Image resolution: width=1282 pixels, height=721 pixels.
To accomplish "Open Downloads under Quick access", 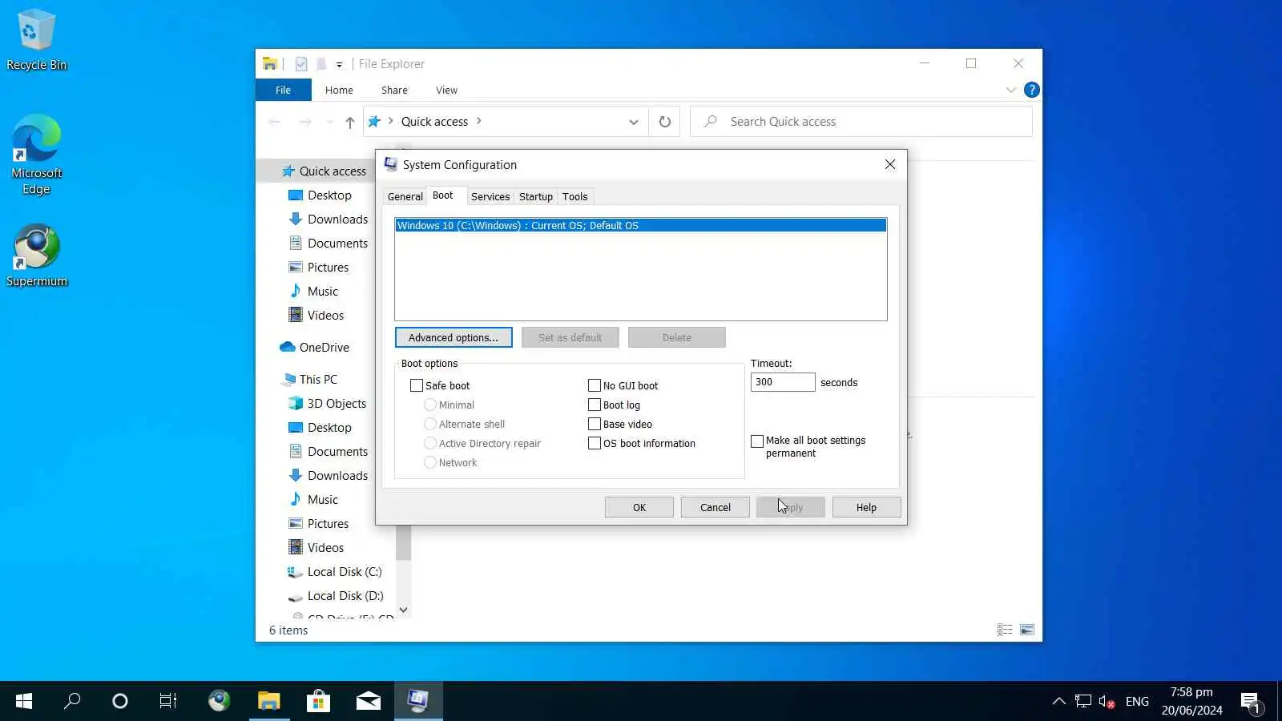I will 337,219.
